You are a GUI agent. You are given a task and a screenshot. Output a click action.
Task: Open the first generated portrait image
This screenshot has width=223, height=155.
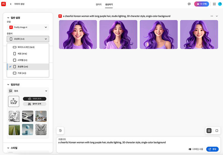78,34
